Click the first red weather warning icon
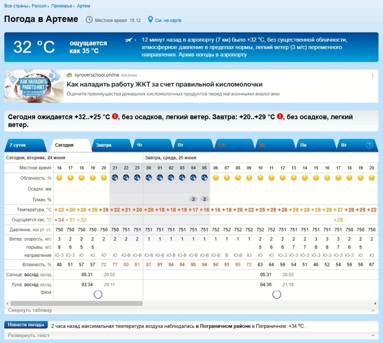 [115, 117]
